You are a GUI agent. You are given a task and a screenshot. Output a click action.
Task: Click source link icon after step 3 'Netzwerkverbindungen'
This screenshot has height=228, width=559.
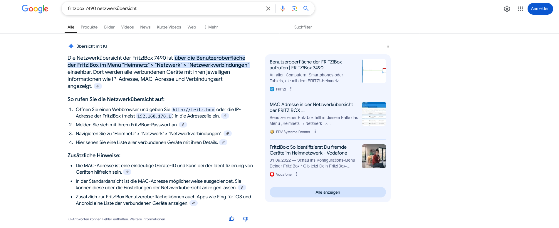pyautogui.click(x=228, y=133)
